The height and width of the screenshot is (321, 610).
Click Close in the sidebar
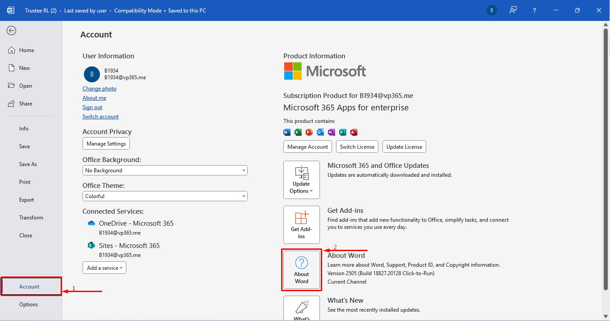31,236
